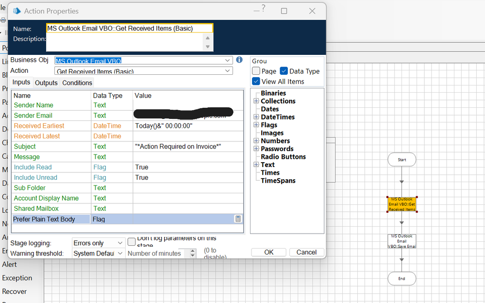Select the Get Received Items stage on canvas
The width and height of the screenshot is (485, 303).
point(402,204)
